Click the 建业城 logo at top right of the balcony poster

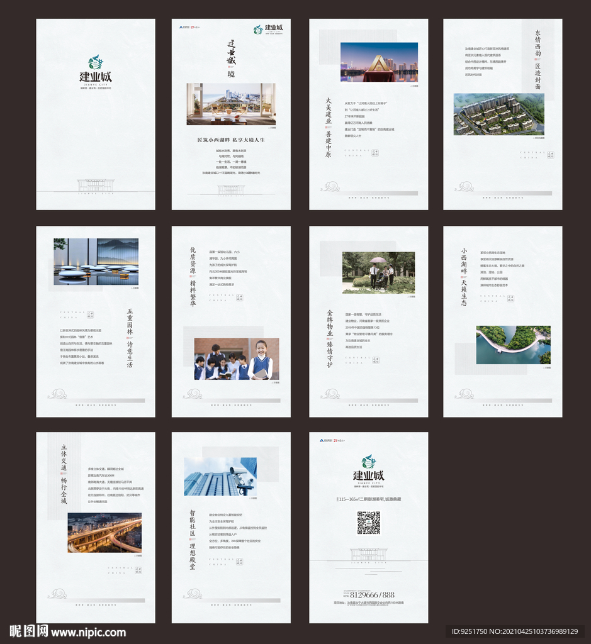[268, 28]
